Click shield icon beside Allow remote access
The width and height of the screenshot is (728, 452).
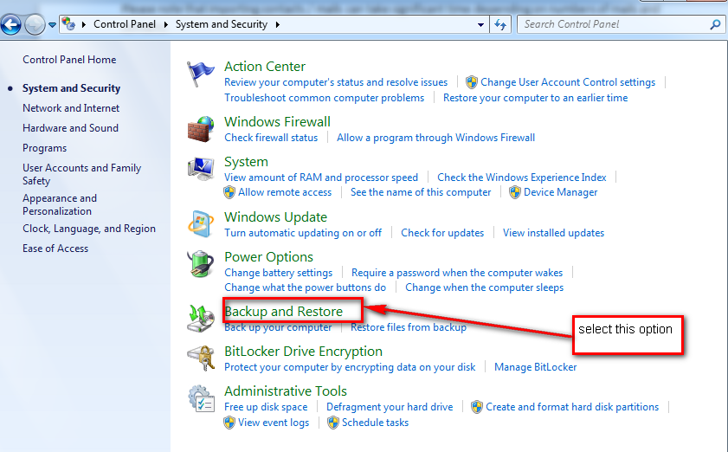pyautogui.click(x=229, y=192)
